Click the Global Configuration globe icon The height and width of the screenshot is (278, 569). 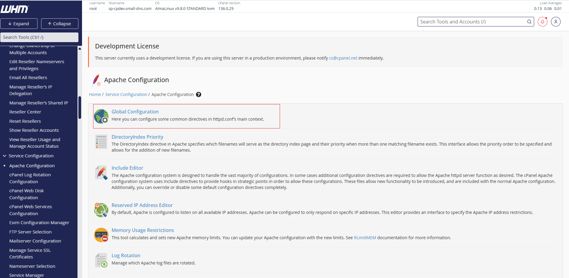(x=101, y=116)
